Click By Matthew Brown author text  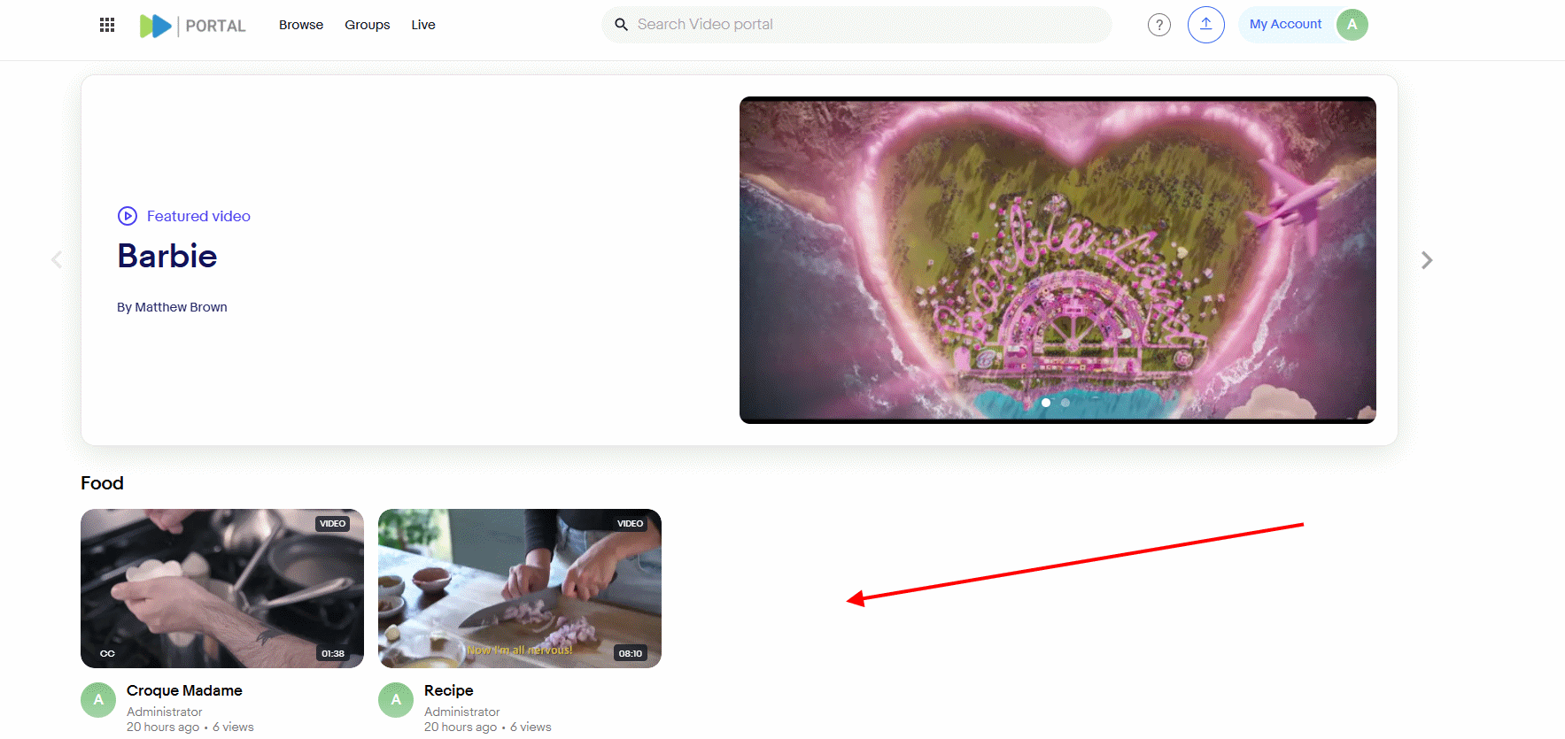coord(172,307)
